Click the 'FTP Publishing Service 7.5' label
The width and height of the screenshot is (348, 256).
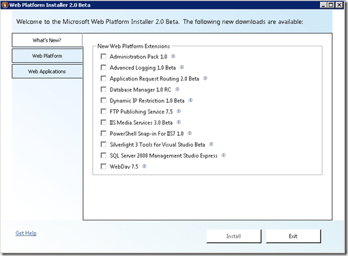141,112
